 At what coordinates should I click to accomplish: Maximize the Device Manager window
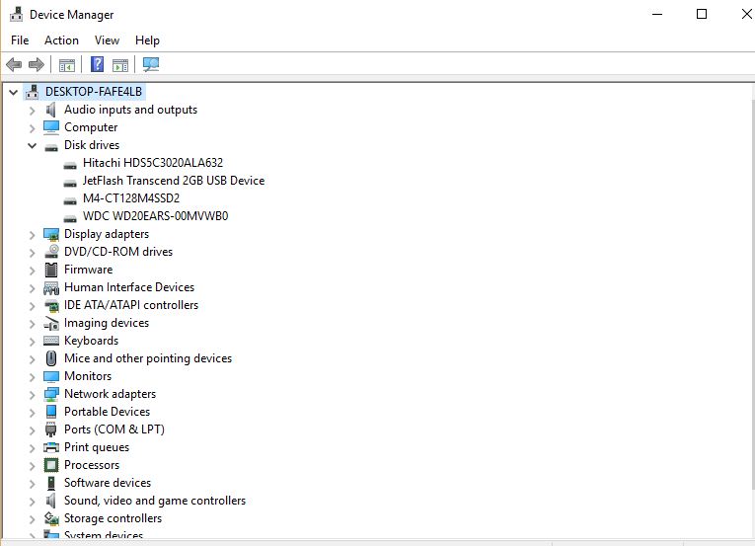[702, 14]
